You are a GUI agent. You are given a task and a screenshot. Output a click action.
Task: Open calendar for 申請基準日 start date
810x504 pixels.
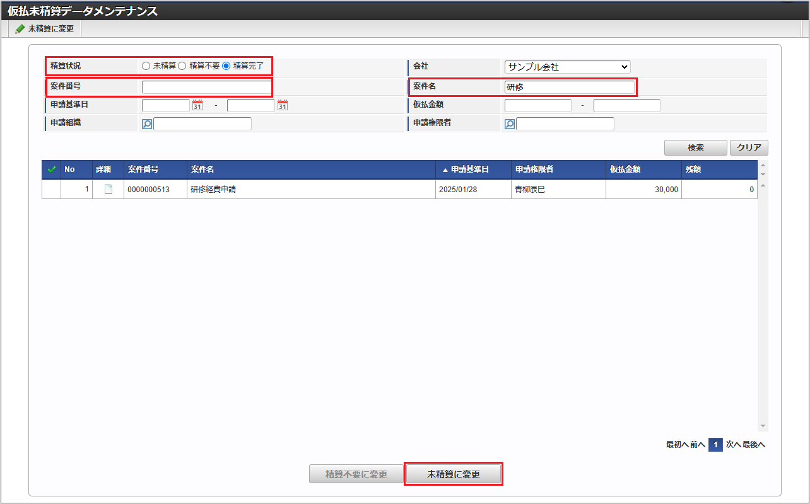[197, 105]
